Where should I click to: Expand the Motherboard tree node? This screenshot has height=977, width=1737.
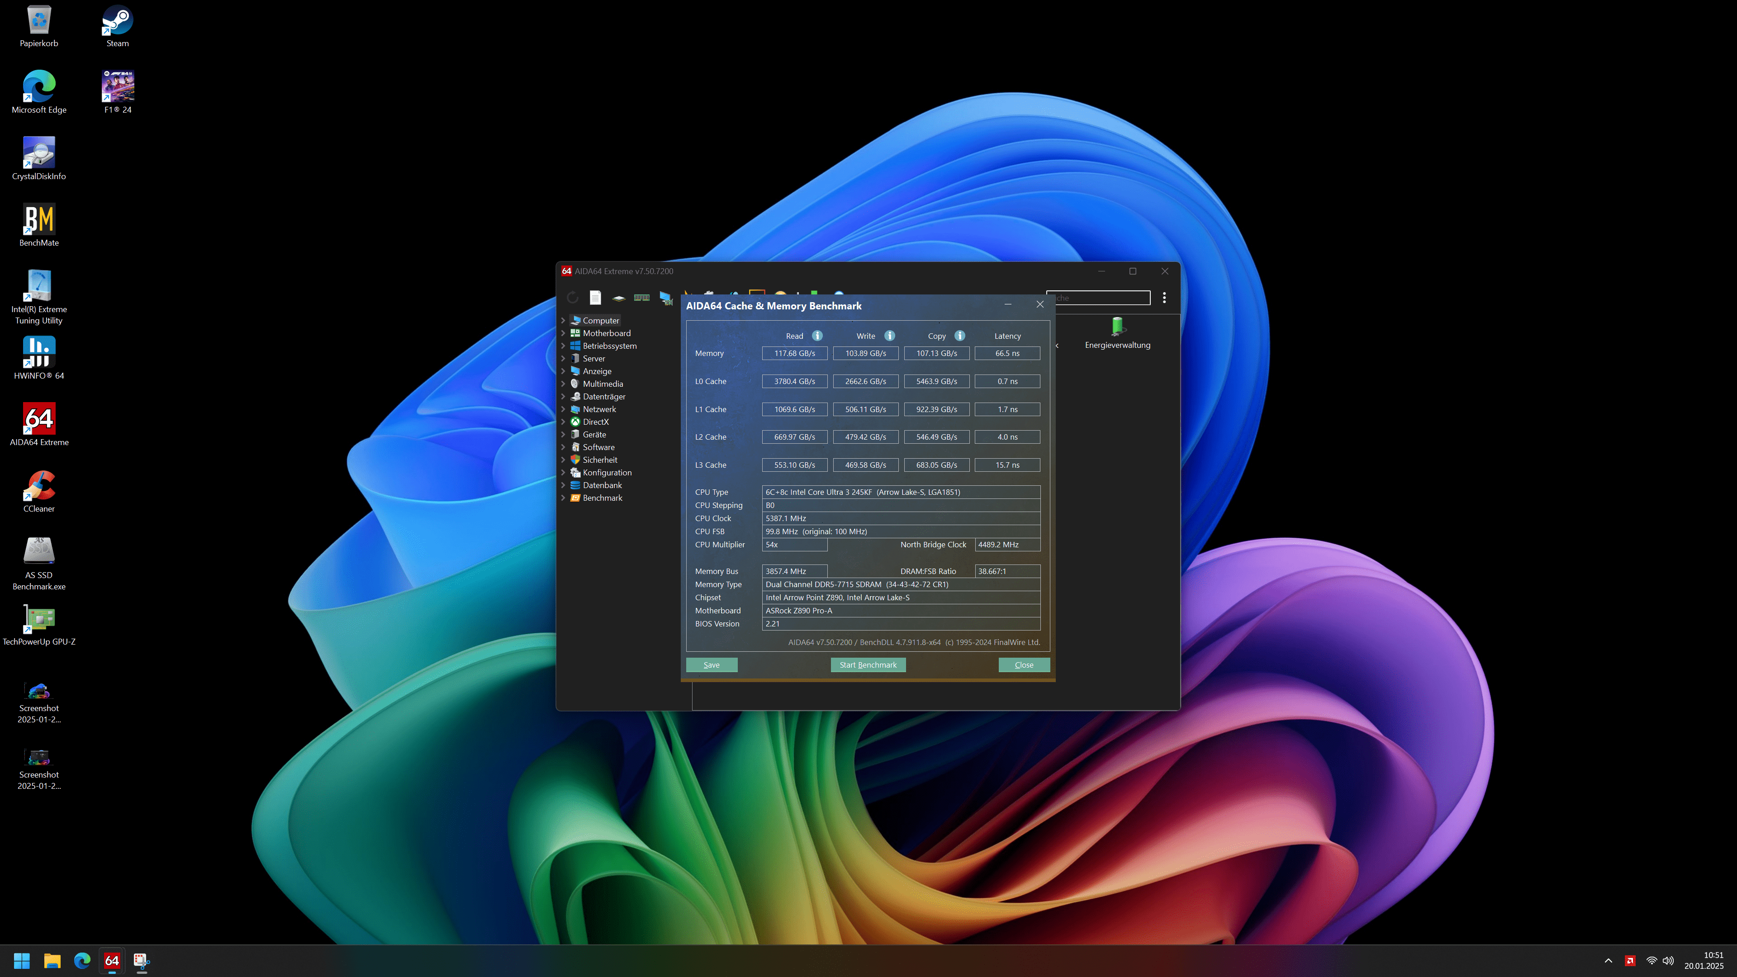[563, 333]
